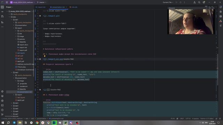The height and width of the screenshot is (125, 223).
Task: Open the project name dropdown in title bar
Action: (x=22, y=2)
